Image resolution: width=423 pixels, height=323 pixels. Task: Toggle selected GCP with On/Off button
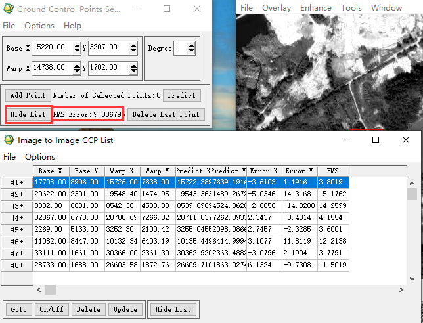coord(51,309)
